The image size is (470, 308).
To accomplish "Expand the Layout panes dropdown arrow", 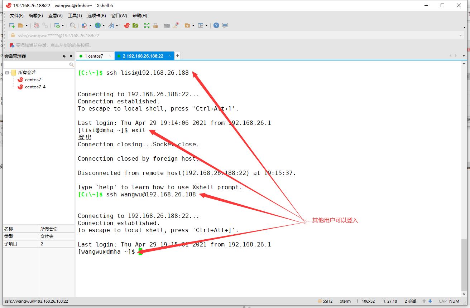I will pos(207,25).
